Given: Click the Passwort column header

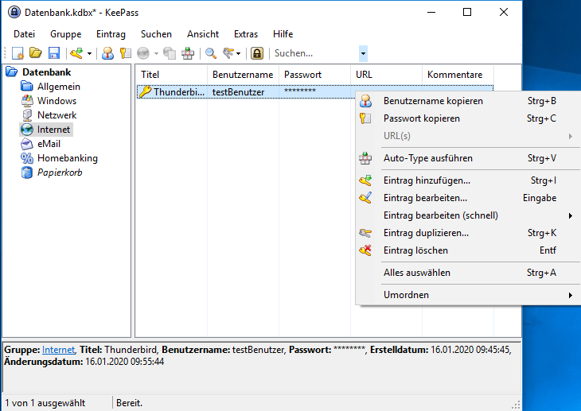Looking at the screenshot, I should (x=314, y=75).
